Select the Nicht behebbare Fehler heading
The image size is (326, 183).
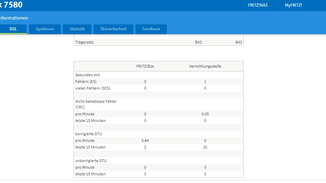coord(96,101)
